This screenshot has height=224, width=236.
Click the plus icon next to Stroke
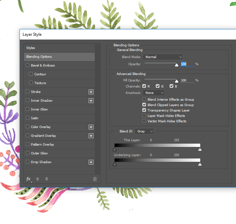coord(91,92)
